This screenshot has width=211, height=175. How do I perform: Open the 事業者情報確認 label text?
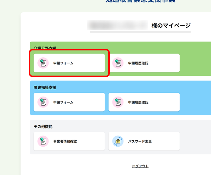pos(65,142)
